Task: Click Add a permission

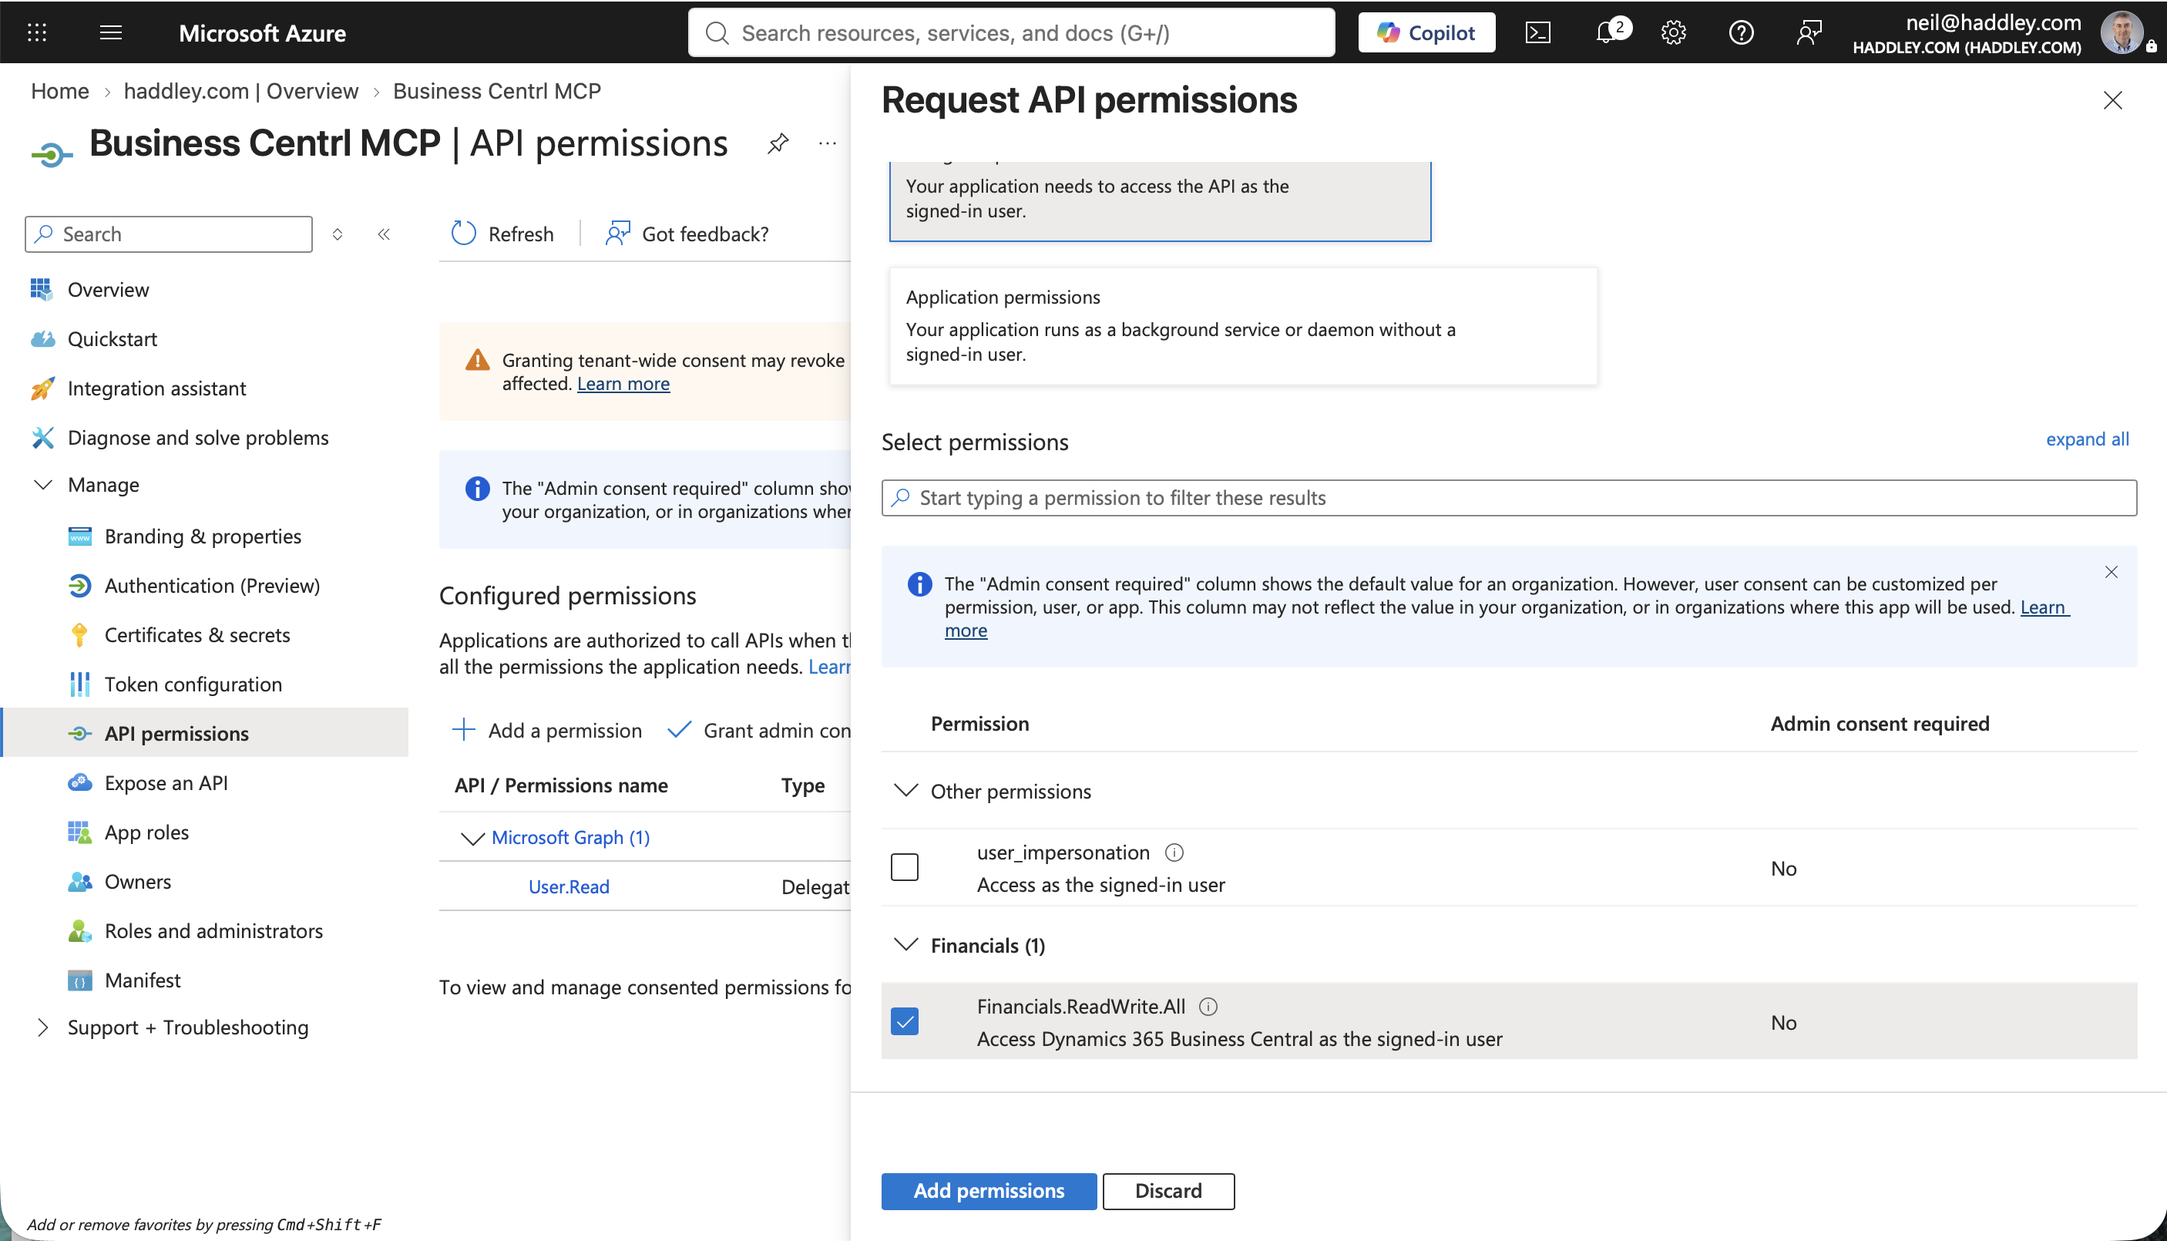Action: coord(546,731)
